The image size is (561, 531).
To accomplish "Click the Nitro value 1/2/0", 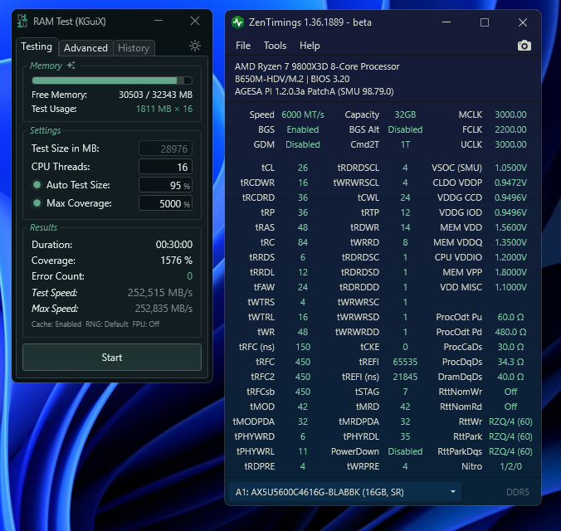I will [510, 466].
